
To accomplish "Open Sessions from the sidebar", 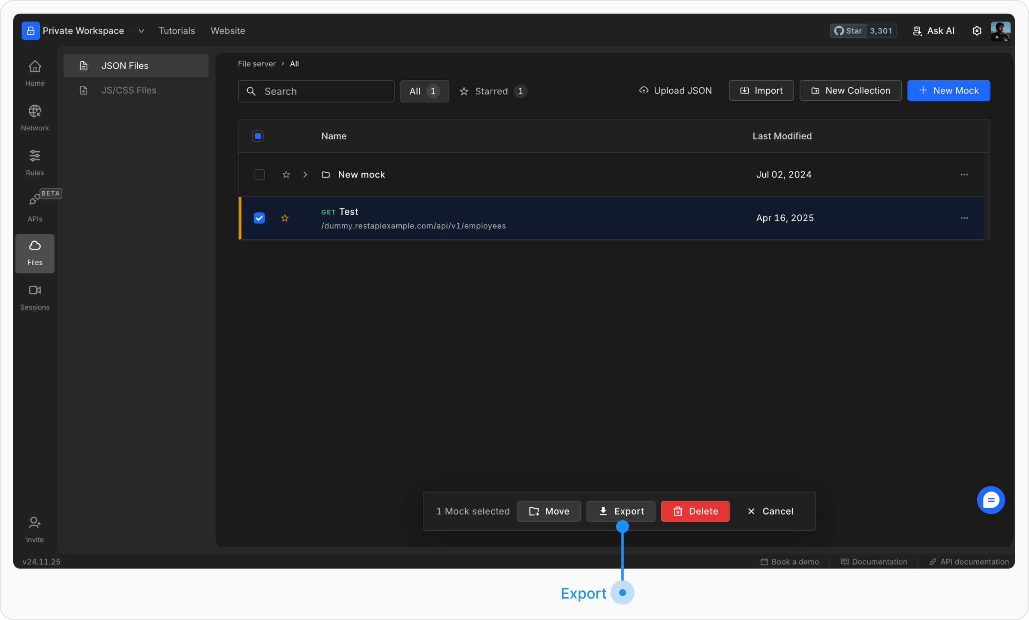I will click(35, 297).
